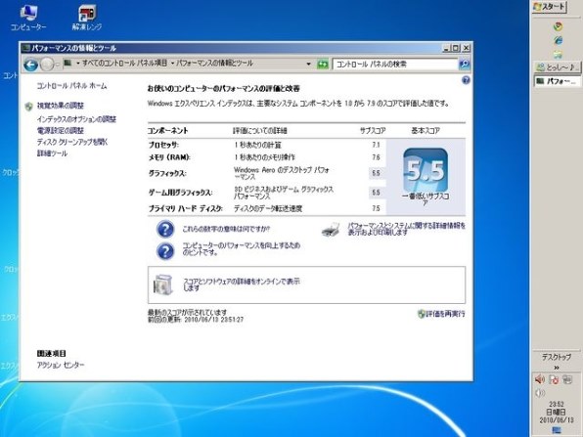Screen dimensions: 583x437
Task: Go back with the blue arrow button
Action: click(31, 65)
